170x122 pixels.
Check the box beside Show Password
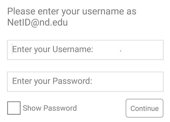(14, 108)
